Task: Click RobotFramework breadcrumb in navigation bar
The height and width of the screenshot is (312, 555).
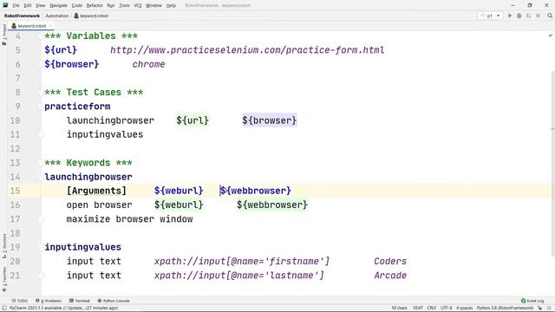Action: pyautogui.click(x=22, y=16)
